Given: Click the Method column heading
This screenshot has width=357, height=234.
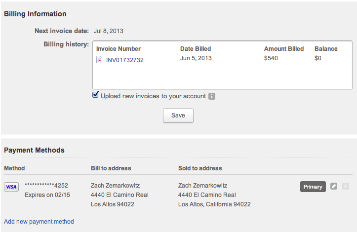Looking at the screenshot, I should (x=14, y=168).
